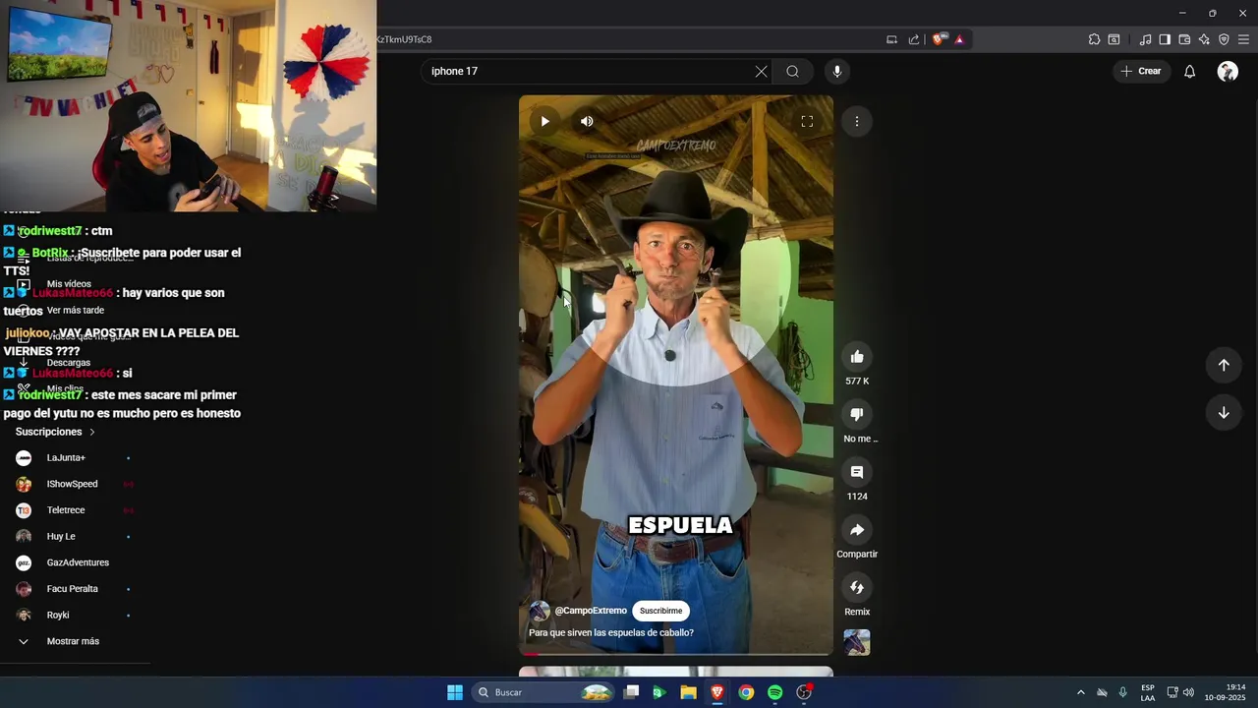Click the window-search icon beside extensions
Viewport: 1258px width, 708px height.
(x=1114, y=39)
